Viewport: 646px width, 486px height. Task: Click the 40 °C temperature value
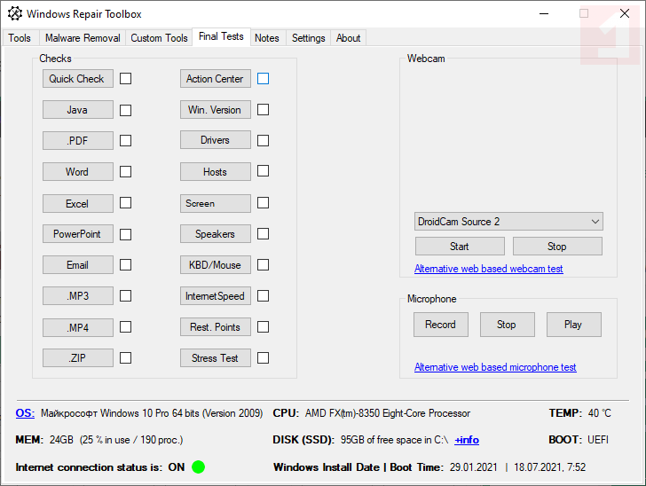pos(600,413)
